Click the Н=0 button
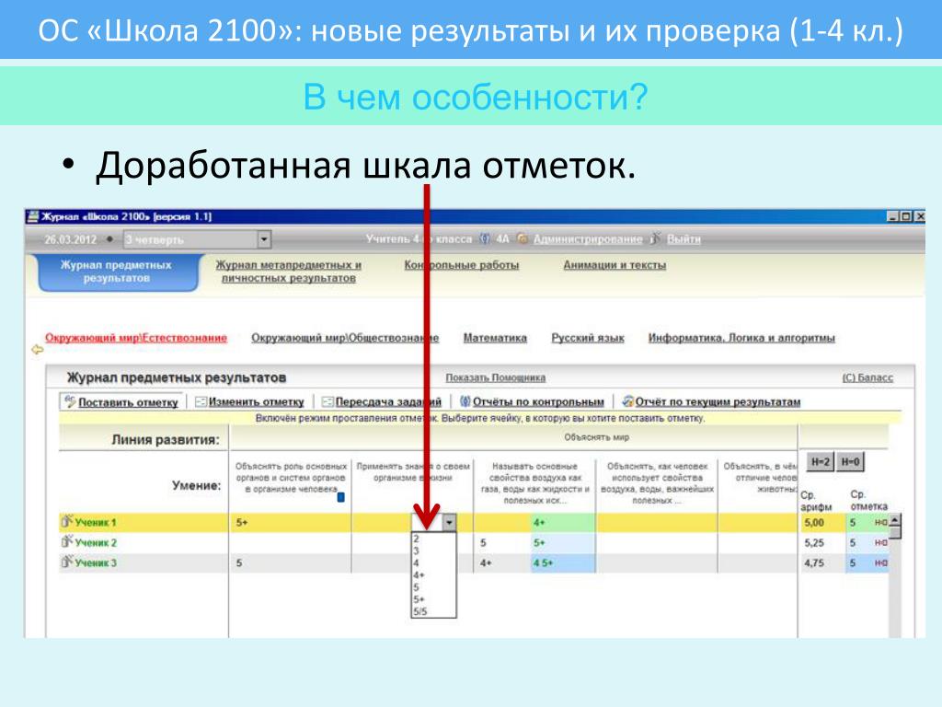 (x=850, y=462)
